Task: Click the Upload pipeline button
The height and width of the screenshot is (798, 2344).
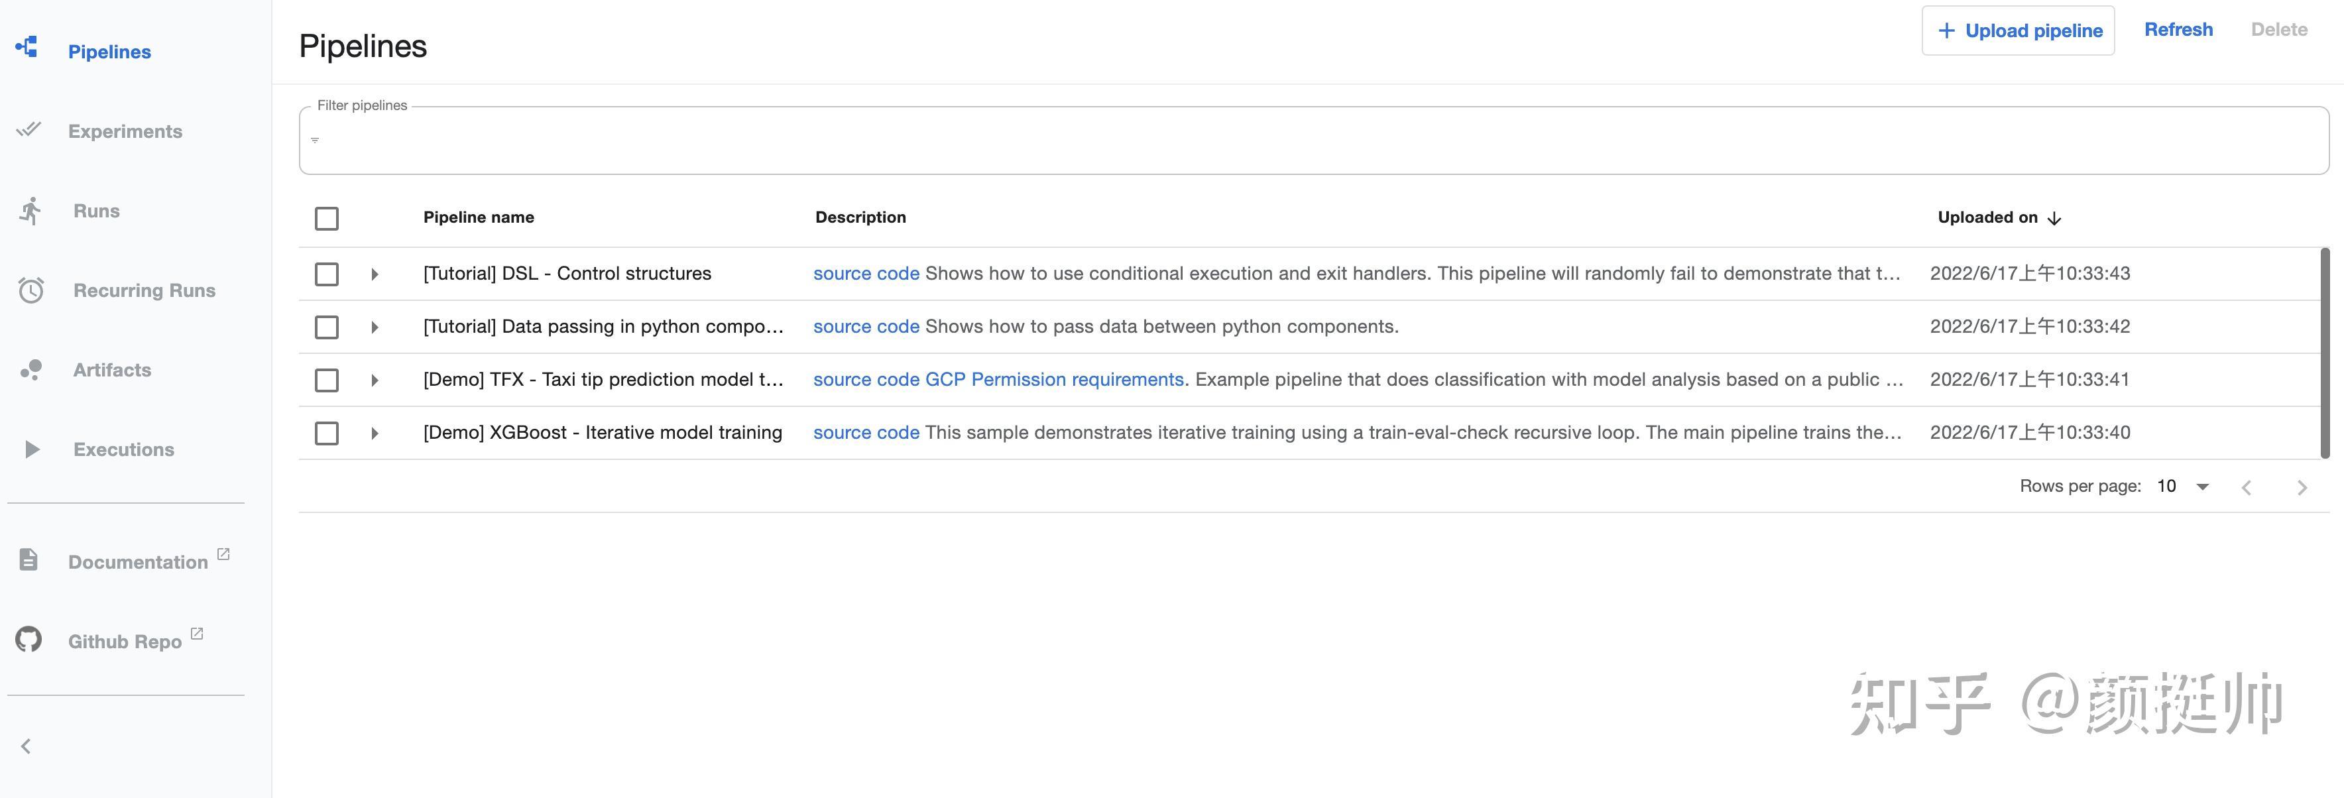Action: tap(2017, 31)
